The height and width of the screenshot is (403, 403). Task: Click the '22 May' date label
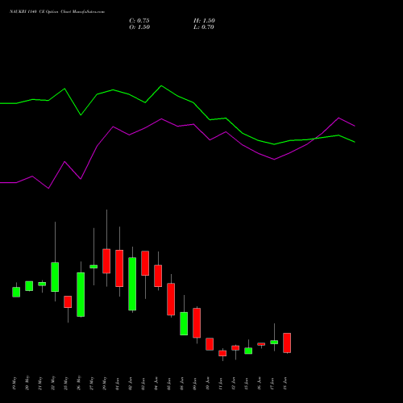53,383
